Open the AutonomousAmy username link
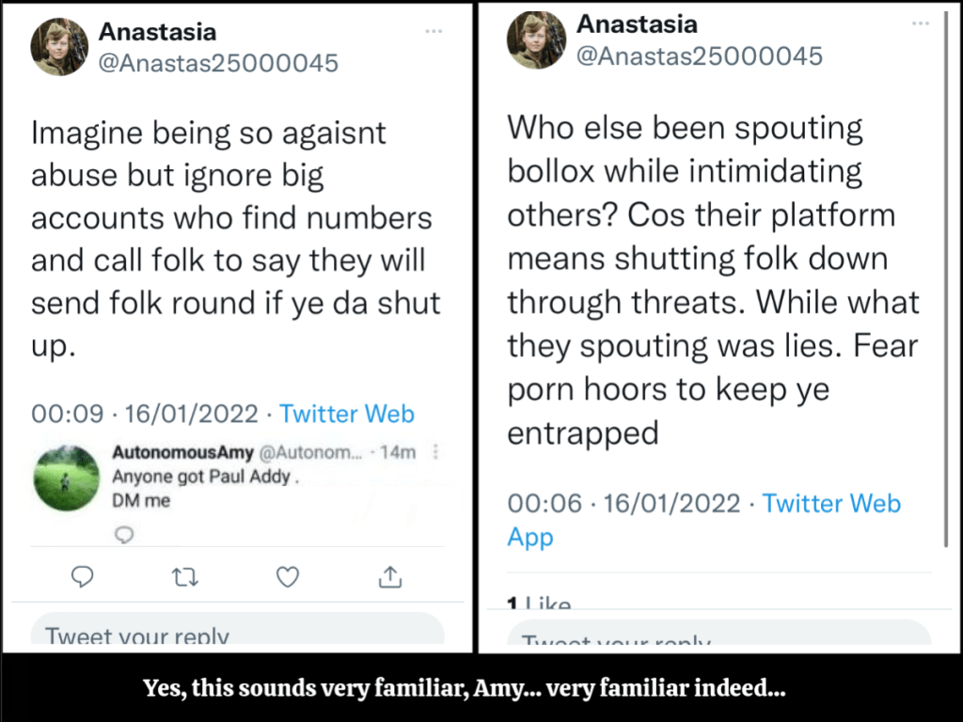Screen dimensions: 963x722 (x=182, y=452)
